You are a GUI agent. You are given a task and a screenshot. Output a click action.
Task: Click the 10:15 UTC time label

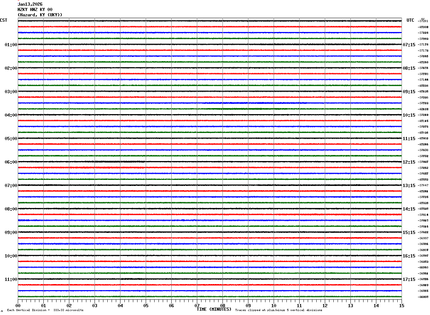click(409, 115)
